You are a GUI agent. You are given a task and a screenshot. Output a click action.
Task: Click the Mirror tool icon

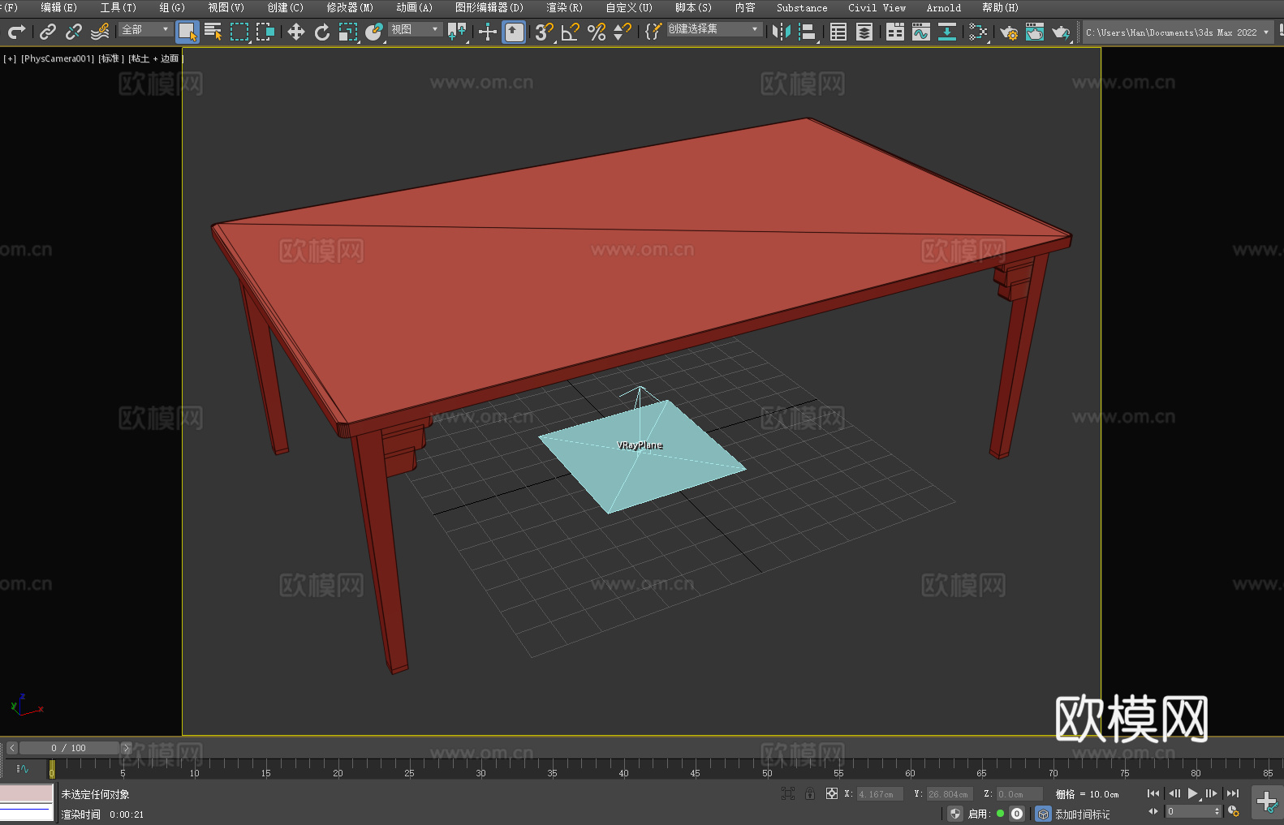coord(782,32)
